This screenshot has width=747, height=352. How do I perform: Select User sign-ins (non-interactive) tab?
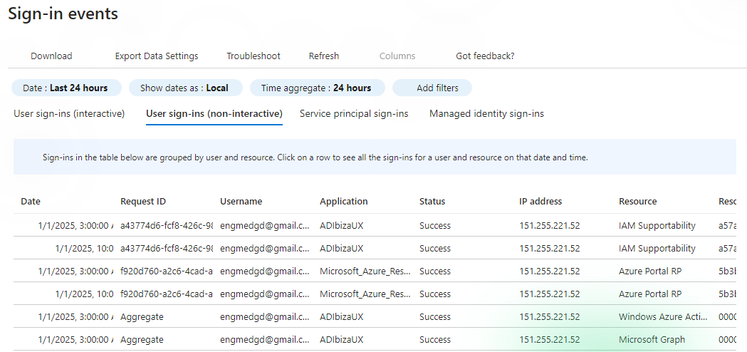[x=214, y=113]
